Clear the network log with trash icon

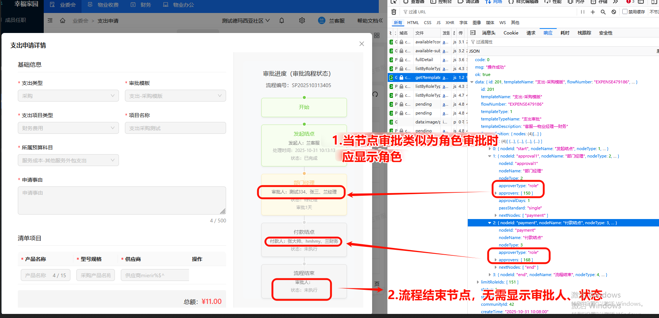click(x=394, y=12)
